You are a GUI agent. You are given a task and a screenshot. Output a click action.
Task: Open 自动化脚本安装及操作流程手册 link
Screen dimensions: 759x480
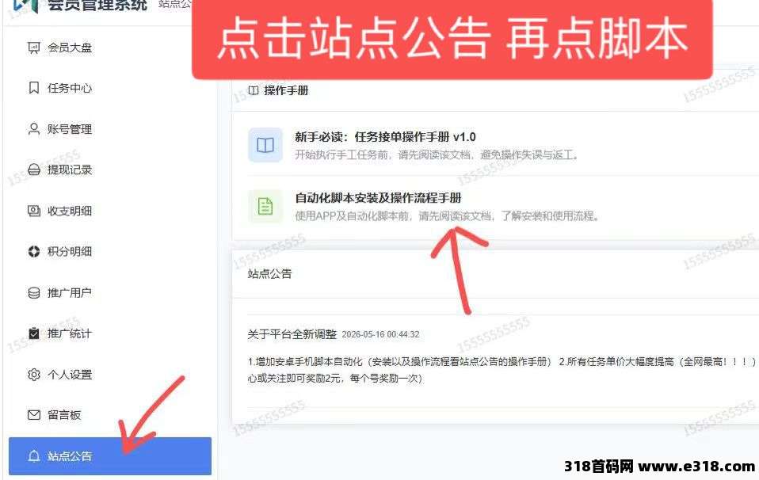point(378,198)
